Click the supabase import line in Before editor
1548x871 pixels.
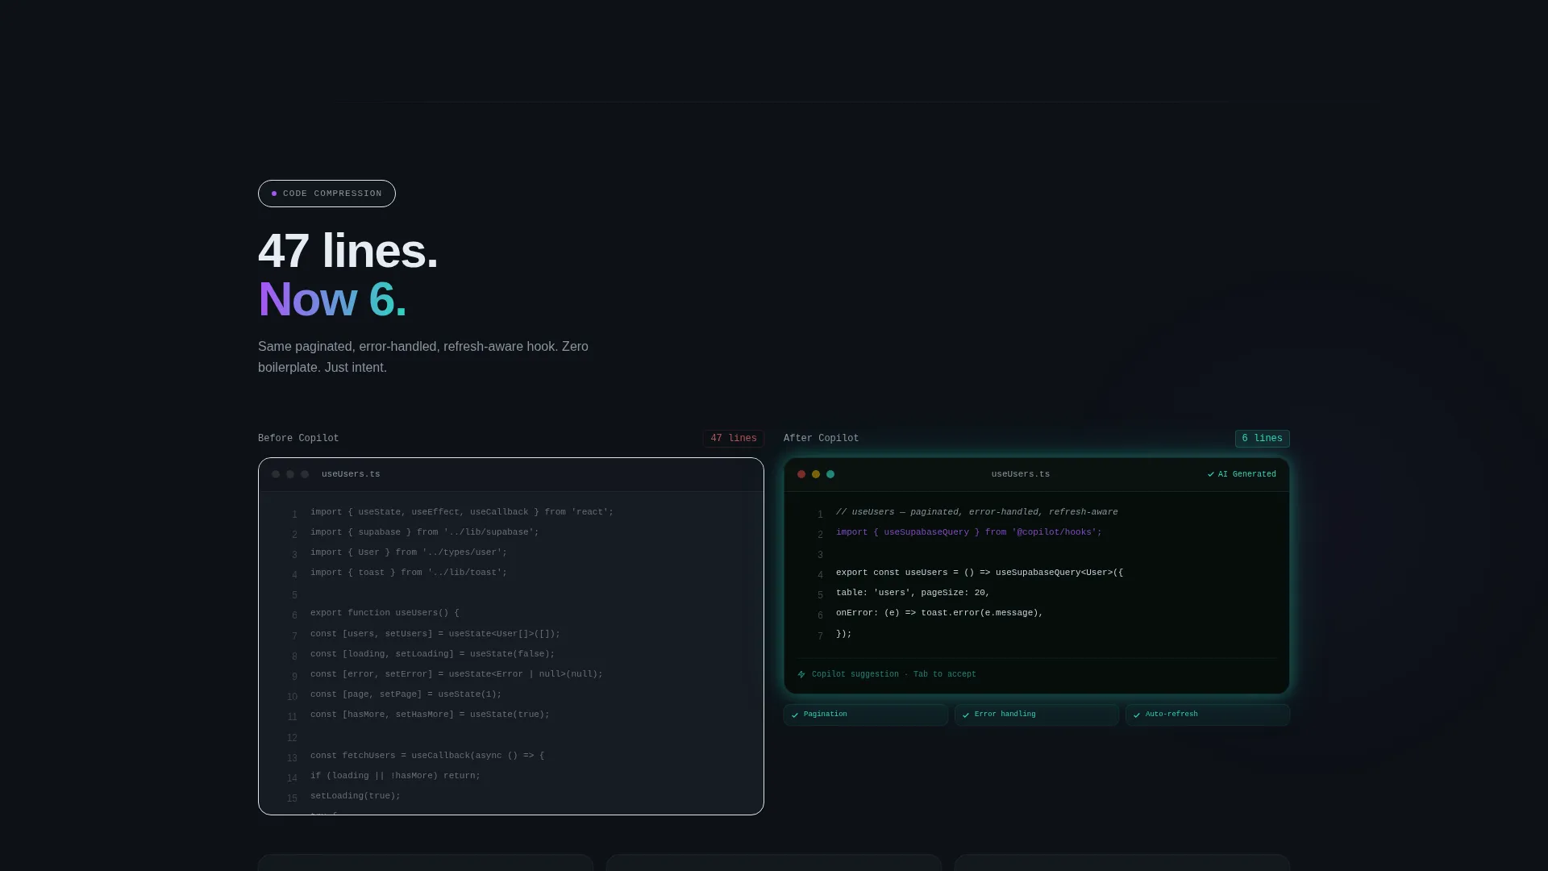coord(424,532)
